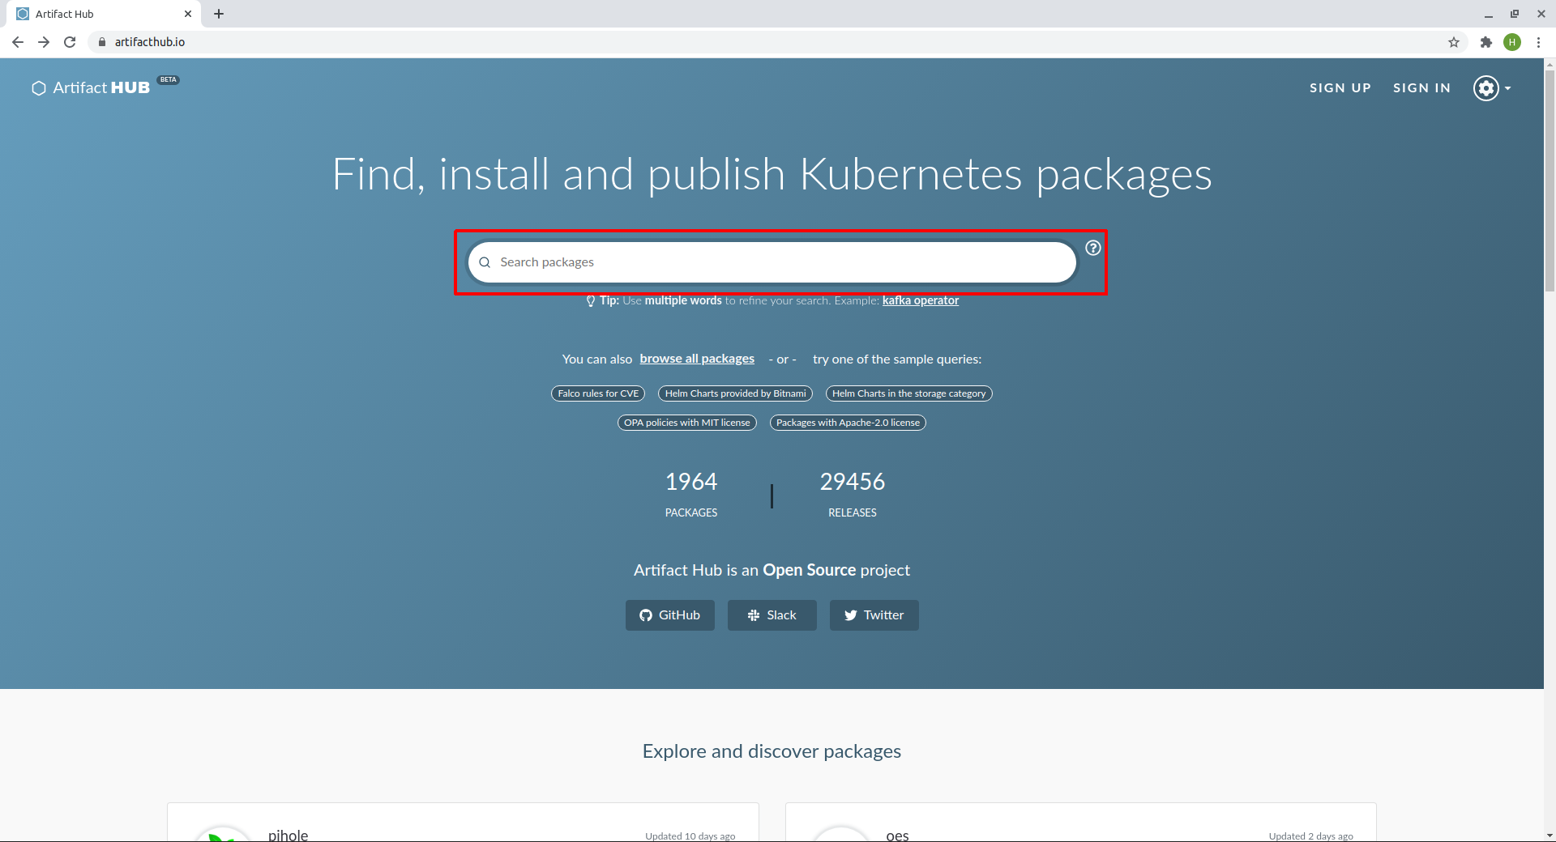Click the SIGN IN link
The width and height of the screenshot is (1556, 842).
[x=1421, y=87]
